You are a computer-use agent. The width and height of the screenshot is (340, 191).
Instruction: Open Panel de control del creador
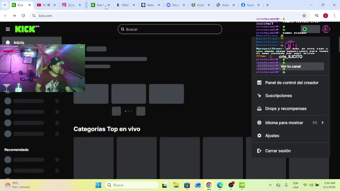291,83
